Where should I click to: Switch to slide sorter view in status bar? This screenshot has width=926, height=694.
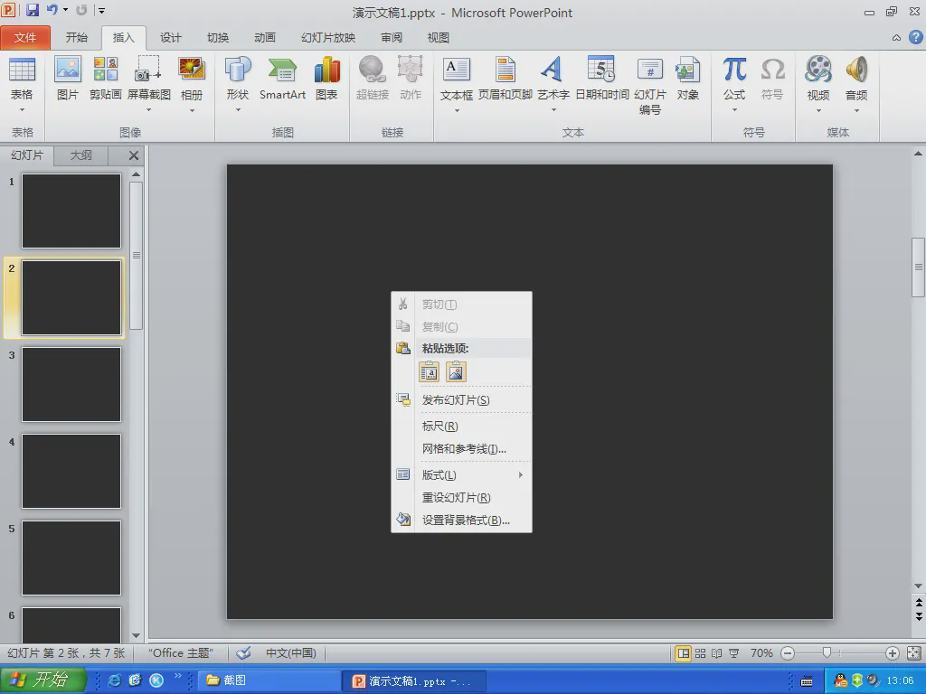click(700, 652)
